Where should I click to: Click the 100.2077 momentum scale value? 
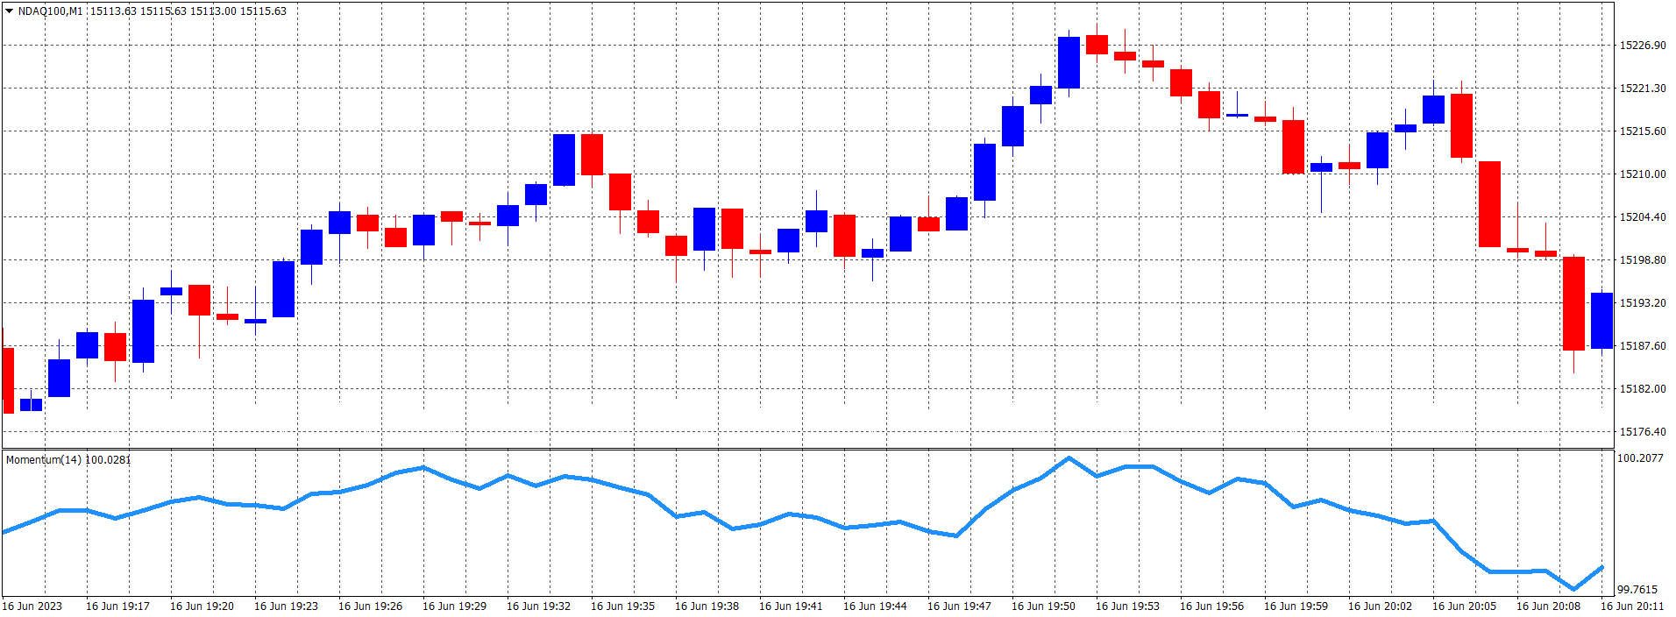1639,458
